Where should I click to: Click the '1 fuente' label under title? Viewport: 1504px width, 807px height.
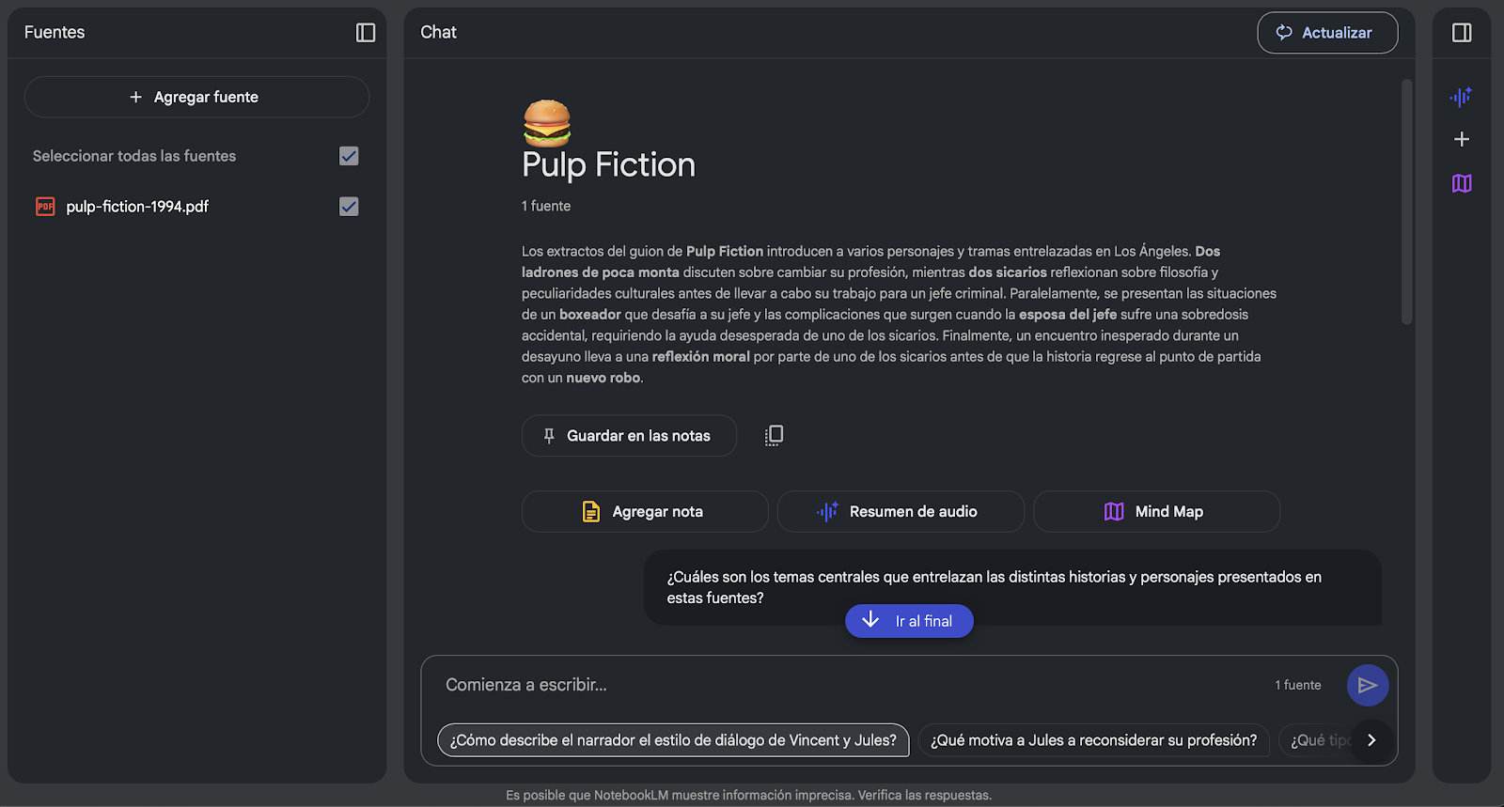click(x=546, y=206)
